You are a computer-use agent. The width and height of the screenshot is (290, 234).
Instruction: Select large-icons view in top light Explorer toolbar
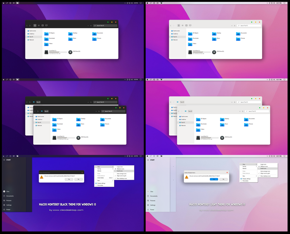click(179, 25)
